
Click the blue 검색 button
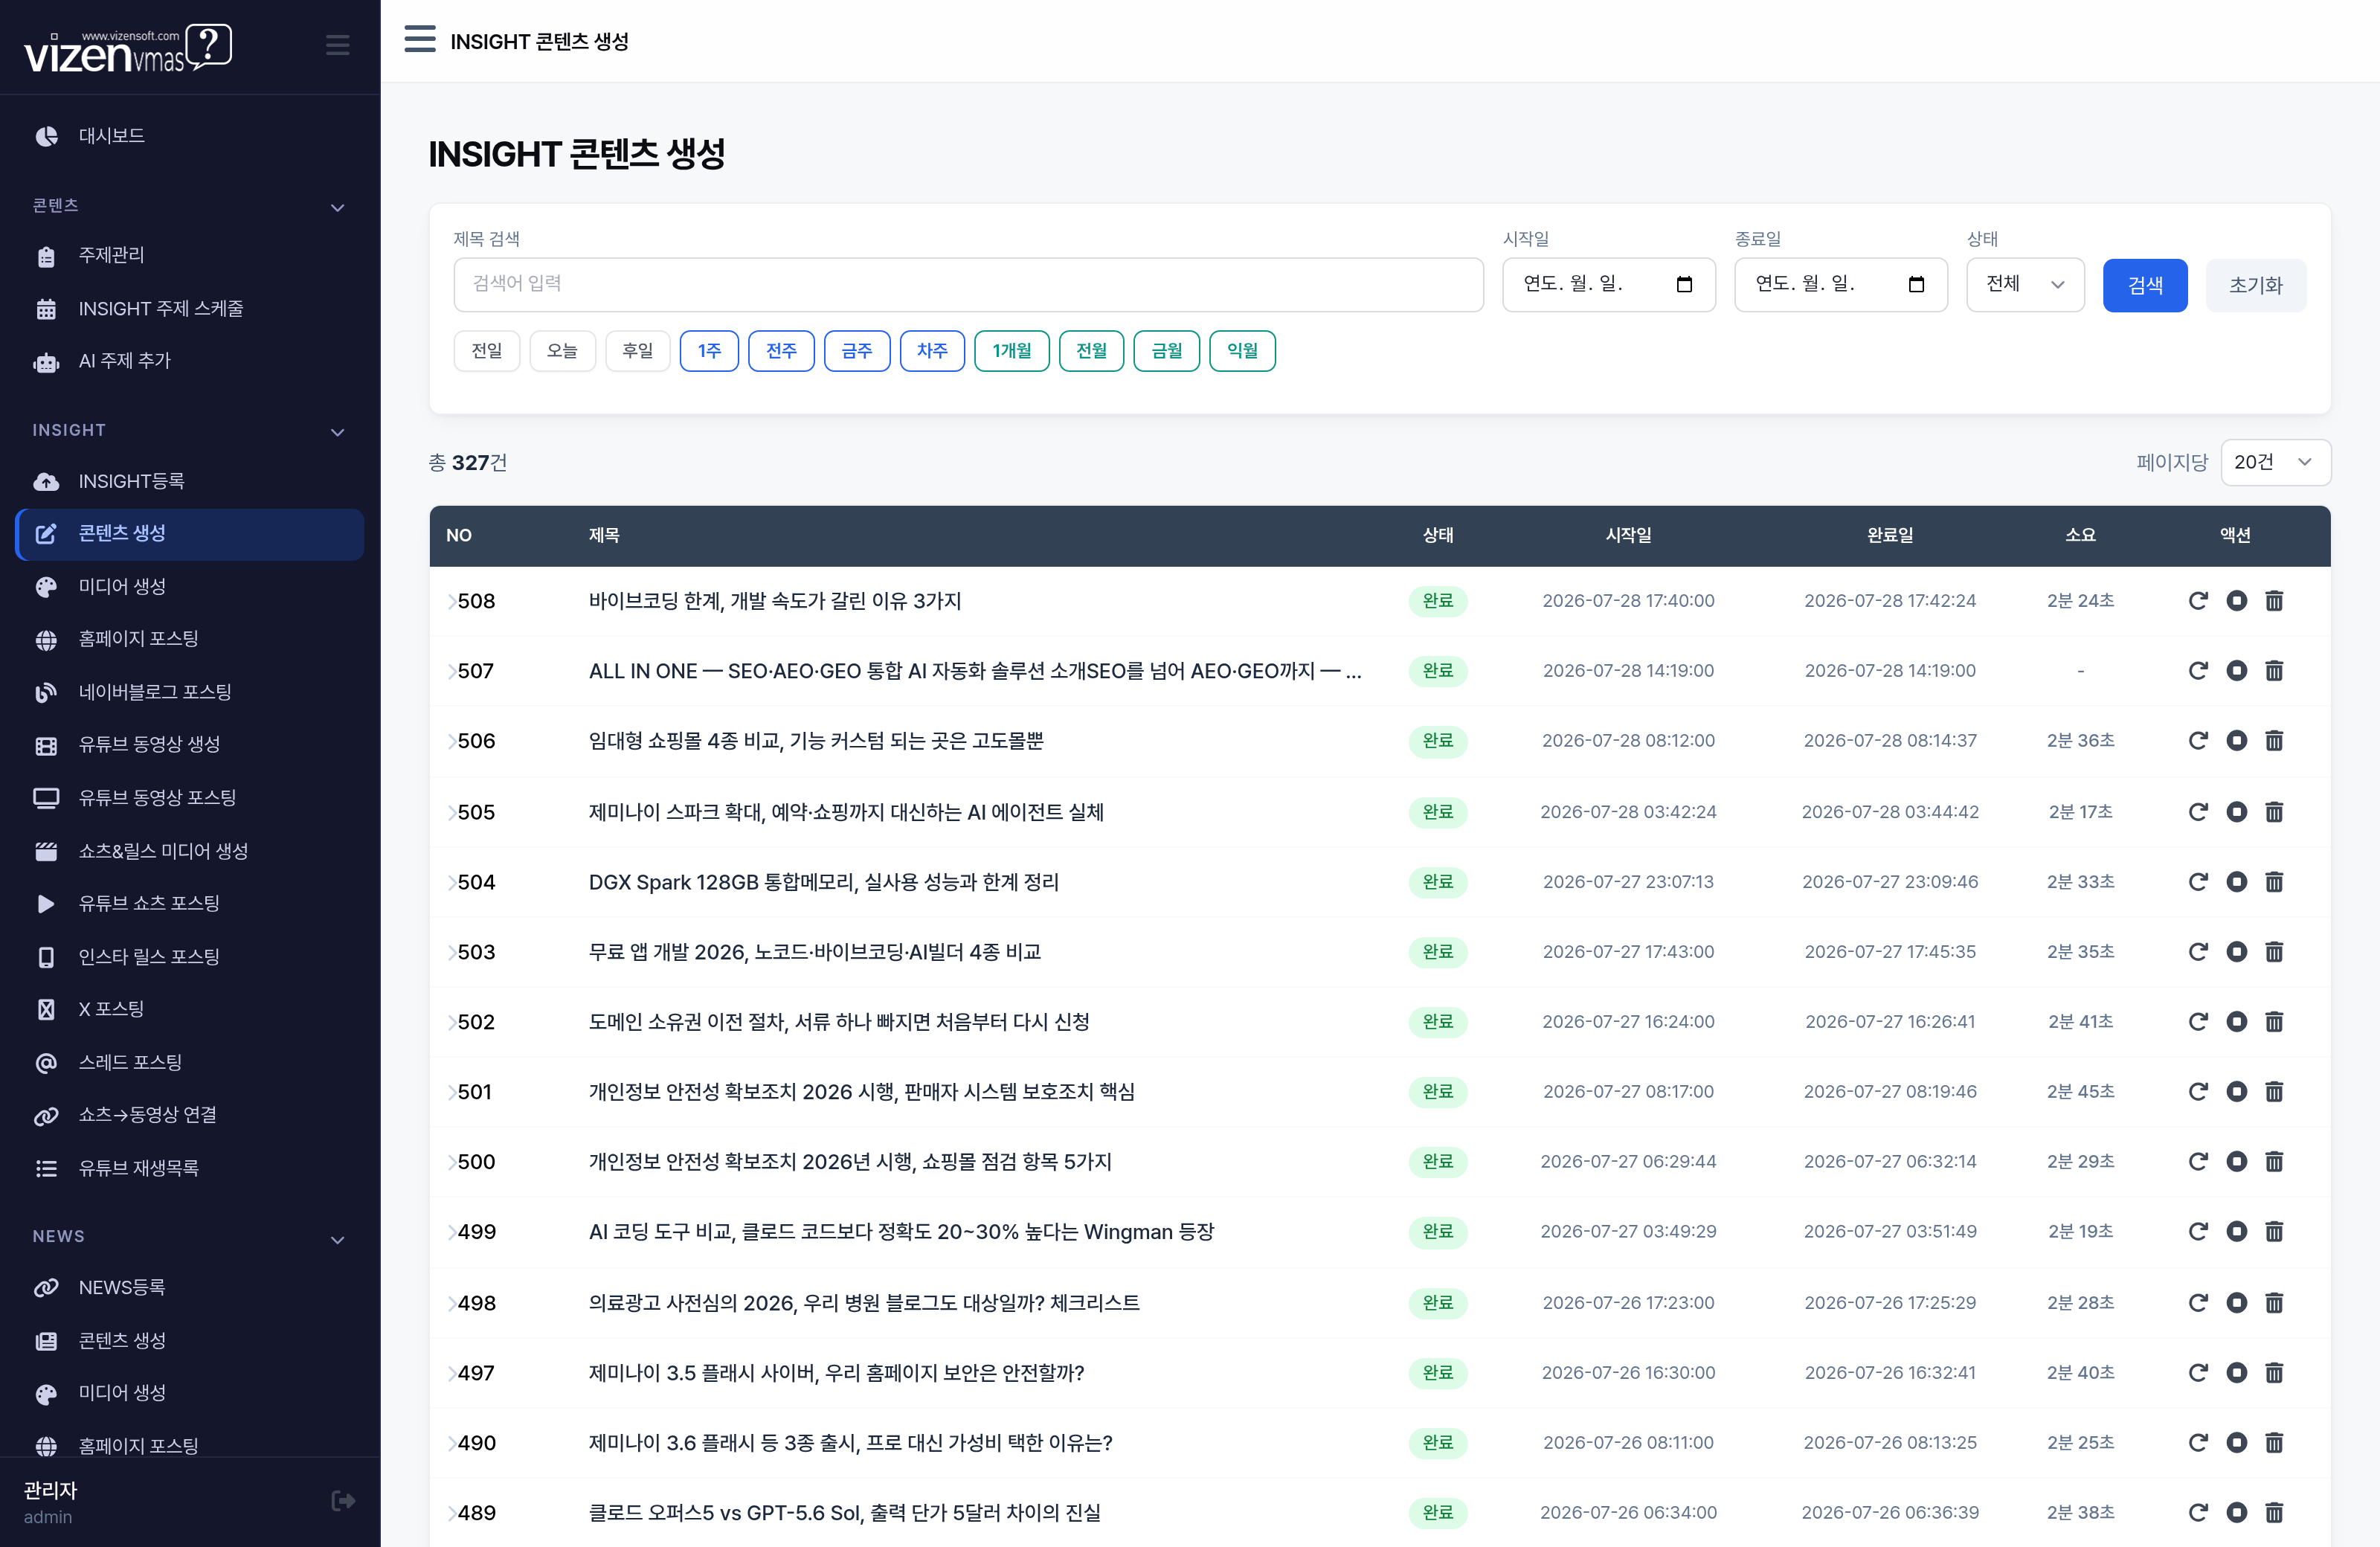tap(2145, 285)
